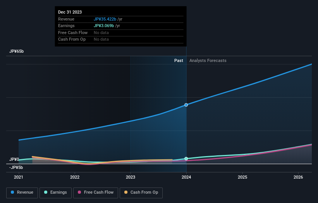Toggle the Cash From Op legend button
Image resolution: width=318 pixels, height=203 pixels.
141,193
